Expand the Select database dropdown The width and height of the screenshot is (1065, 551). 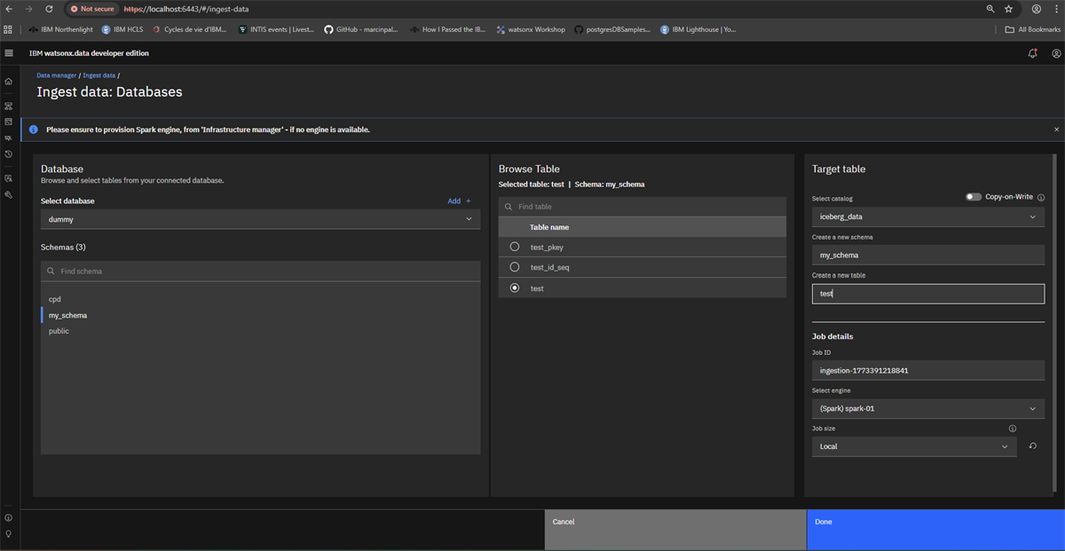261,219
